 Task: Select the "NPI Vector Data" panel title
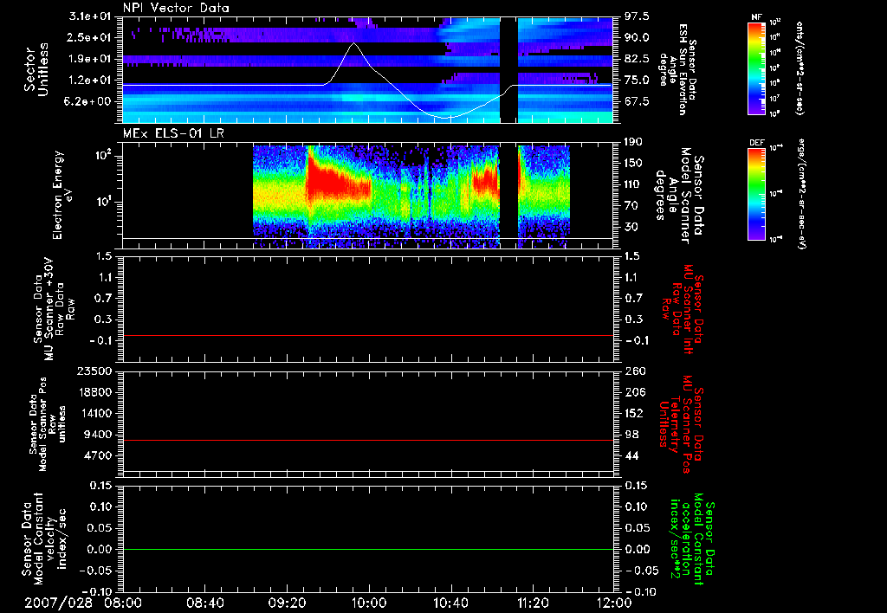click(176, 8)
